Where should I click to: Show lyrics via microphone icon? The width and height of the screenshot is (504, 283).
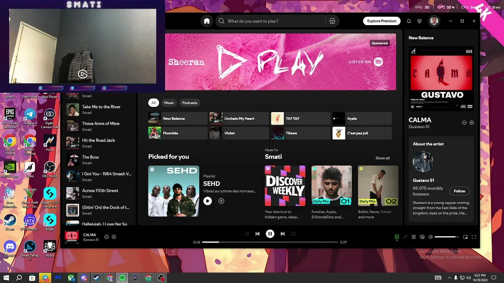tap(405, 237)
